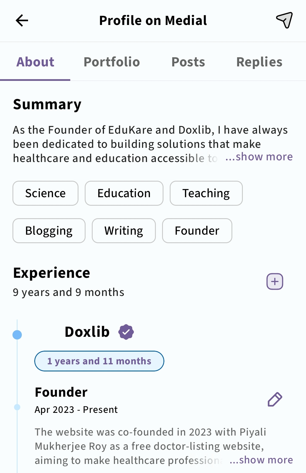Screen dimensions: 306x473
Task: Open the Doxlib company entry
Action: [x=87, y=332]
